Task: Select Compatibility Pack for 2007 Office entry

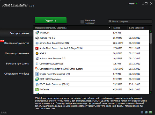Action: [61, 69]
